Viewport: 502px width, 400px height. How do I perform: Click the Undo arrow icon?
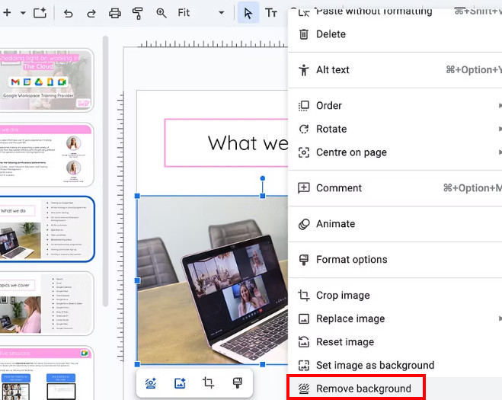pos(69,13)
